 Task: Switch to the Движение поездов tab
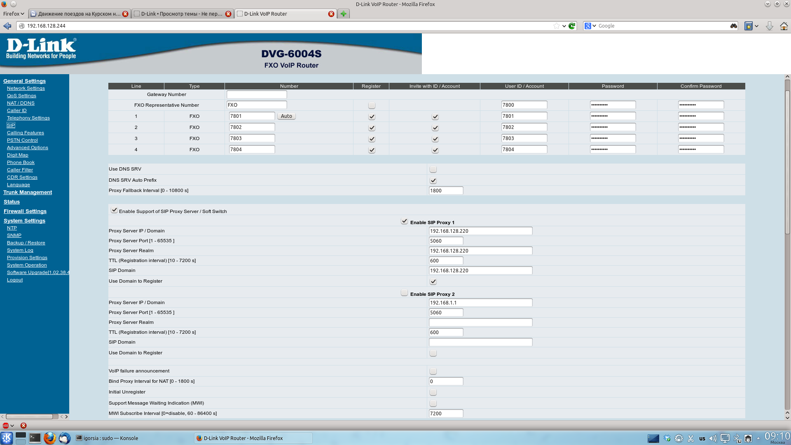point(78,14)
